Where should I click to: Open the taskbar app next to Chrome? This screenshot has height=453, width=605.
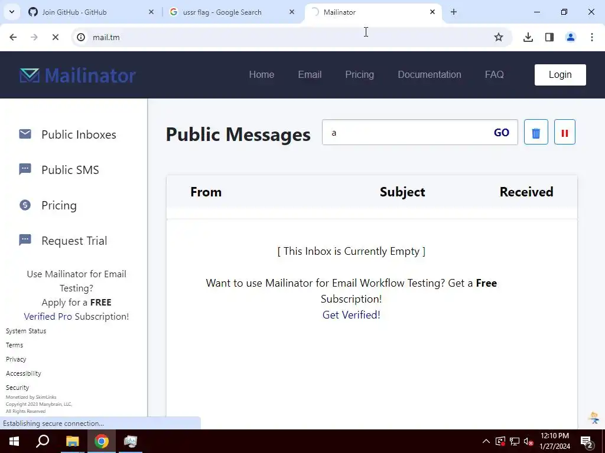click(x=131, y=441)
